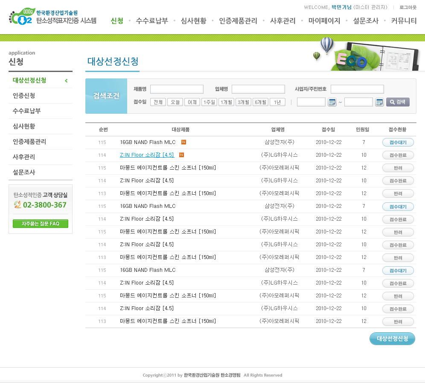
Task: Collapse the 대상선정신청 sidebar arrow
Action: click(x=66, y=81)
